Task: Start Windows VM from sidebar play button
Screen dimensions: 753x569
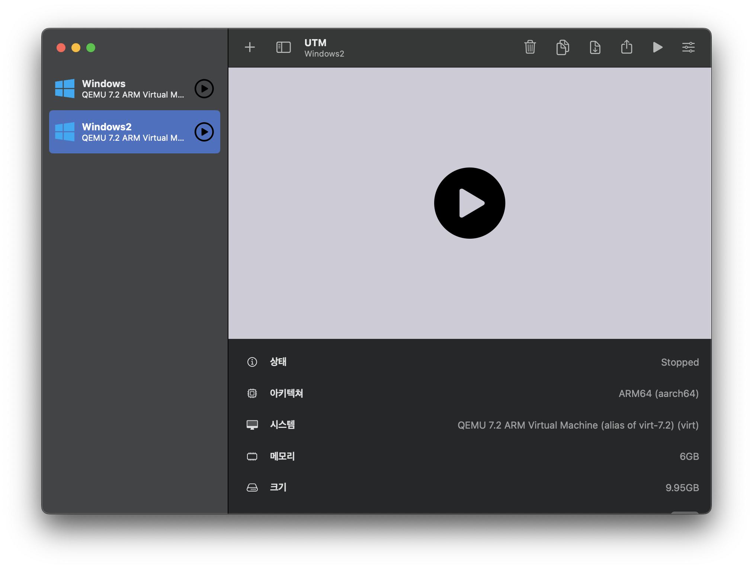Action: (204, 89)
